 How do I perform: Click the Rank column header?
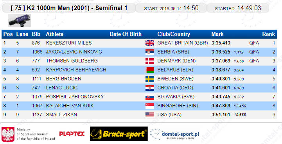click(269, 34)
